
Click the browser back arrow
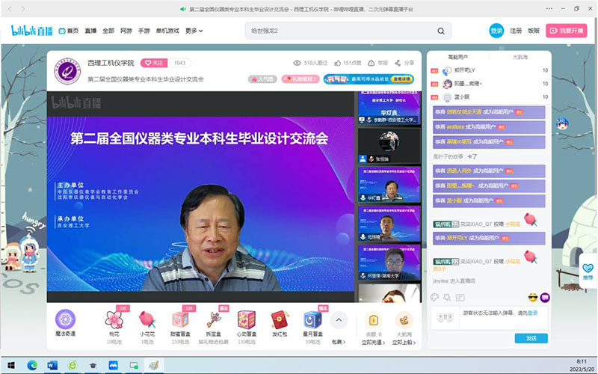[10, 9]
